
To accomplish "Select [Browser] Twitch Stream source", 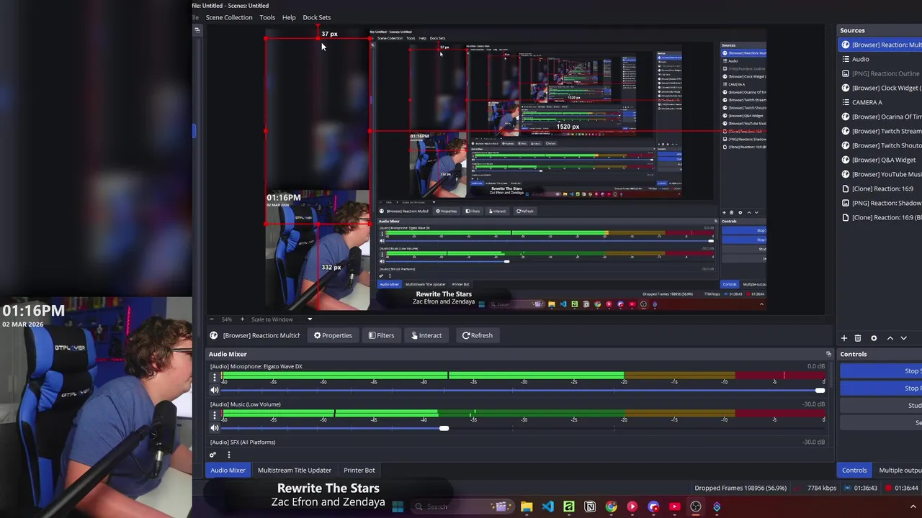I will pyautogui.click(x=881, y=131).
